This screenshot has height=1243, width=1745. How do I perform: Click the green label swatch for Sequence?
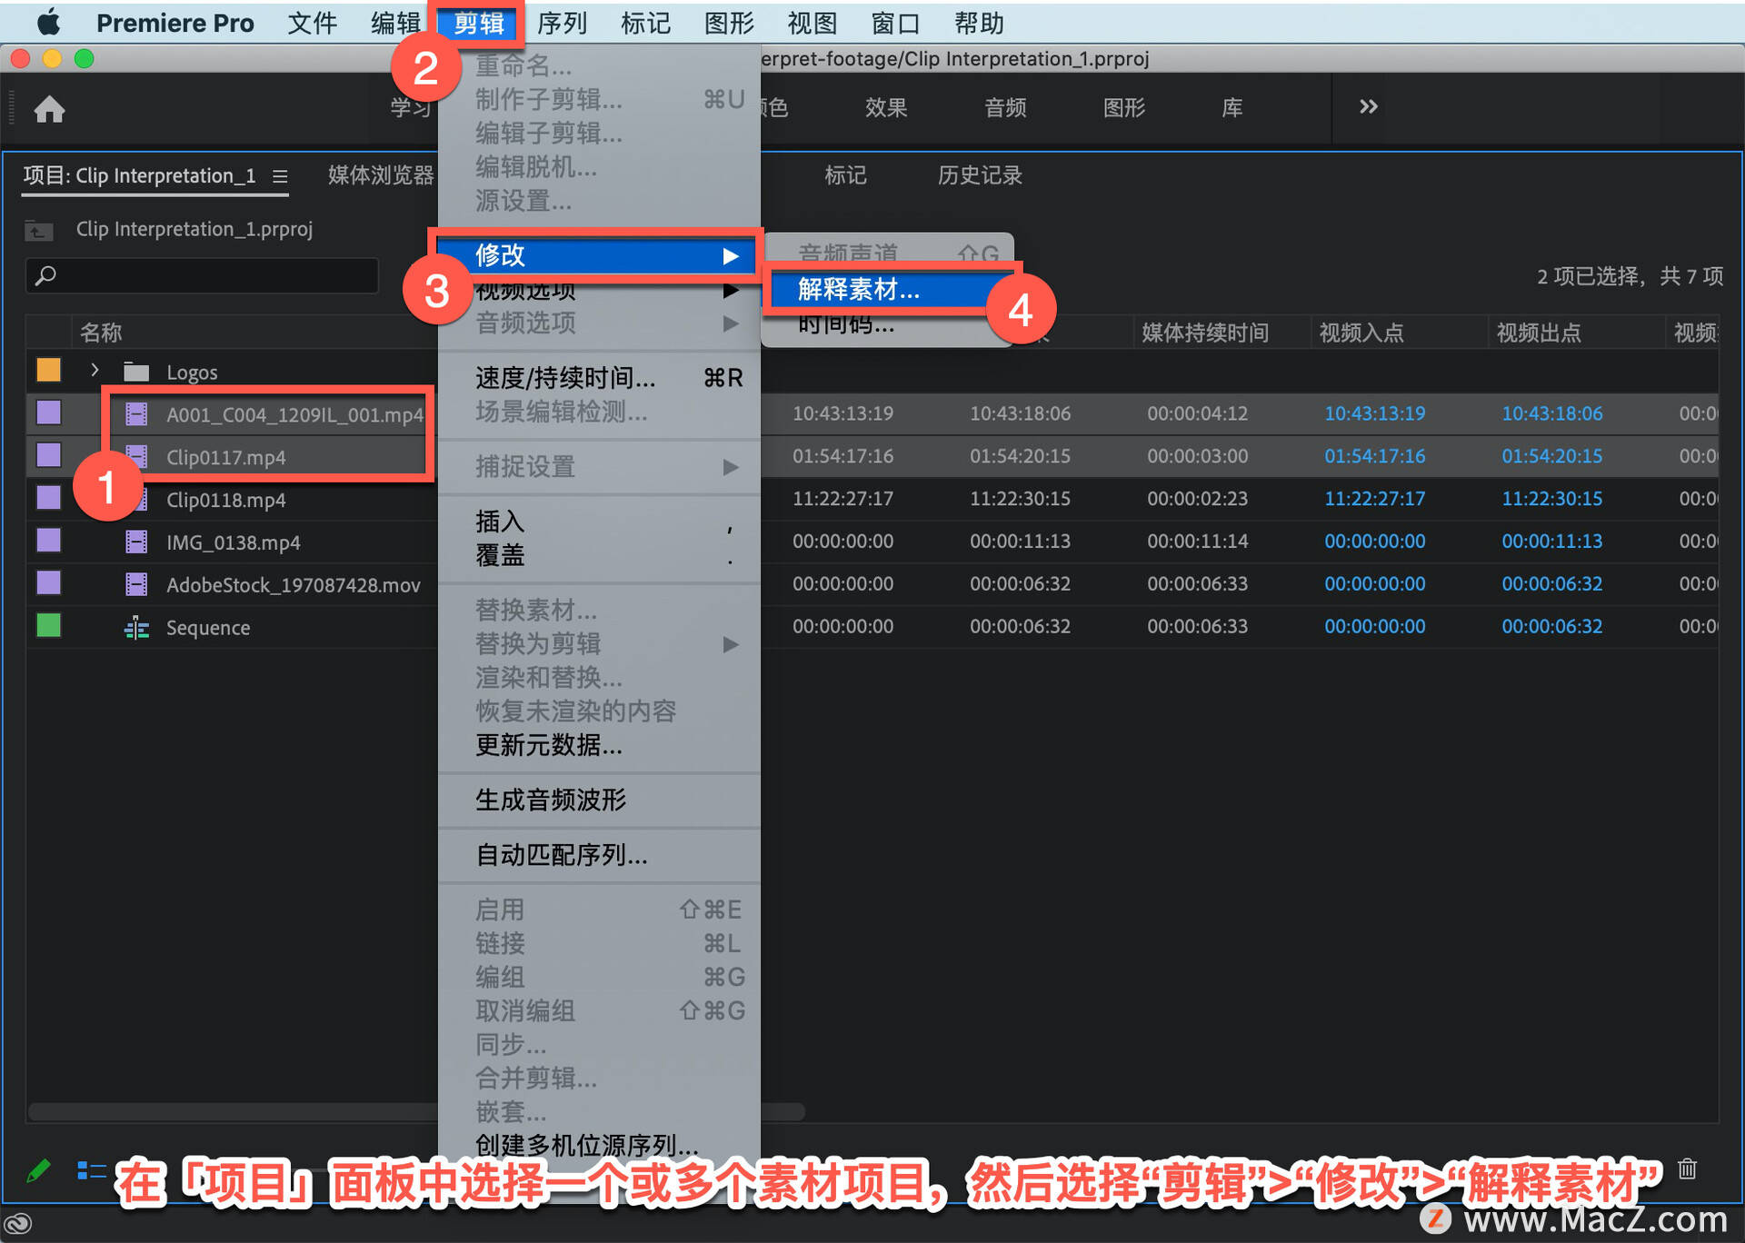pos(48,626)
